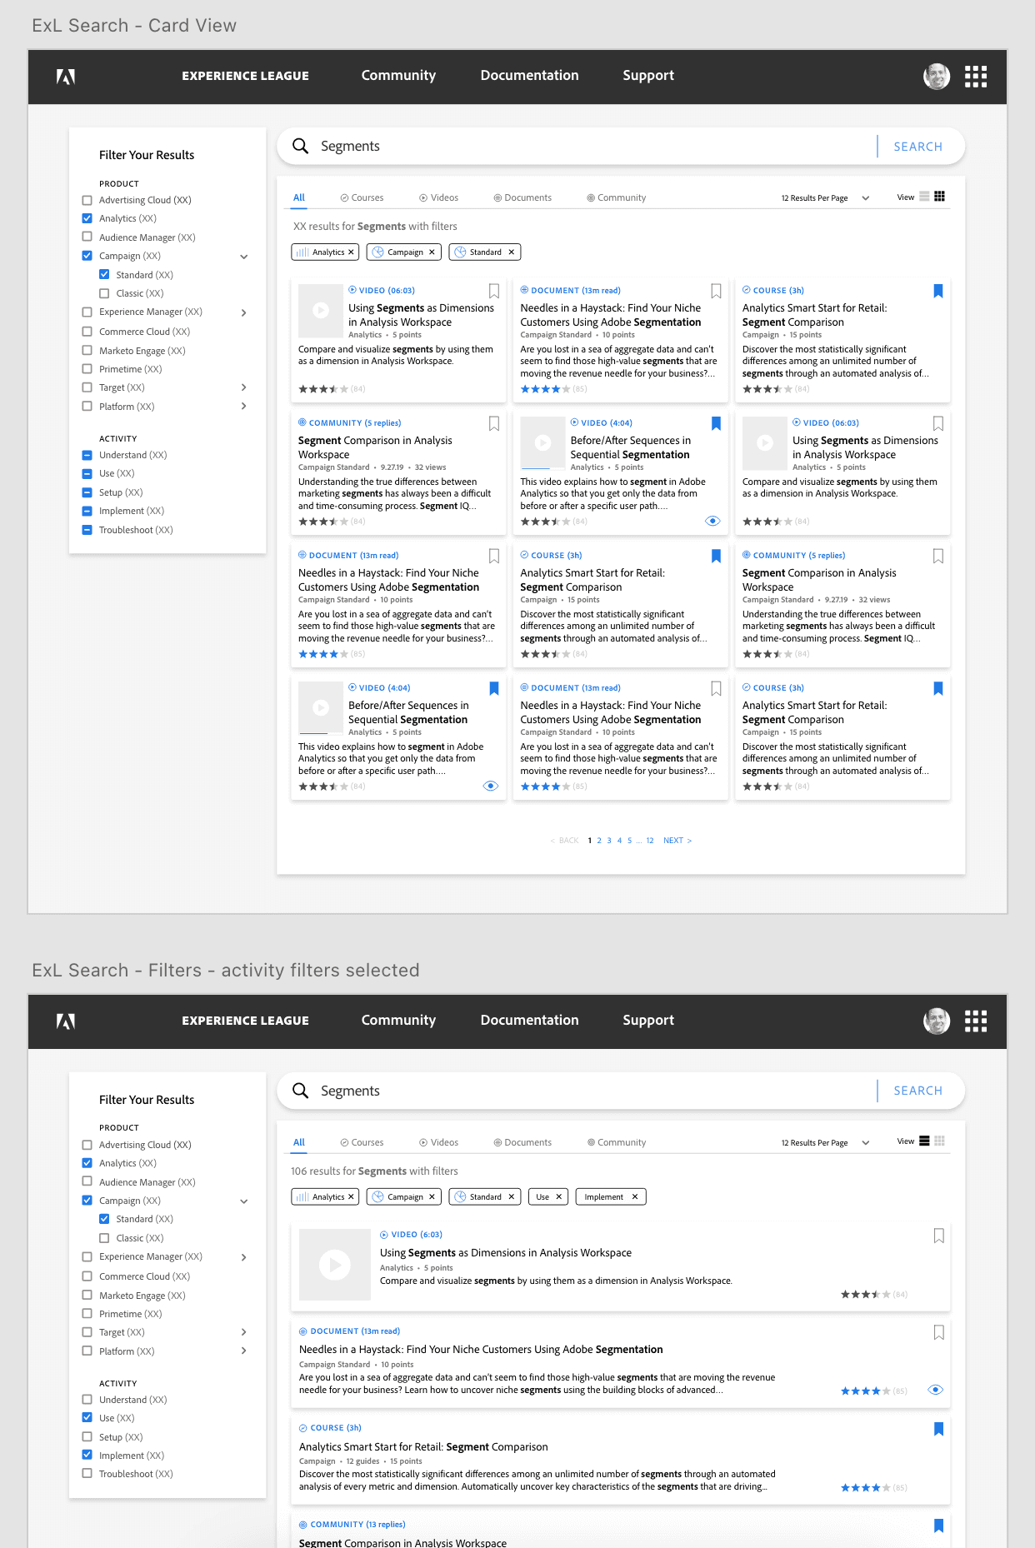Expand Experience Manager in Card View

pyautogui.click(x=244, y=312)
